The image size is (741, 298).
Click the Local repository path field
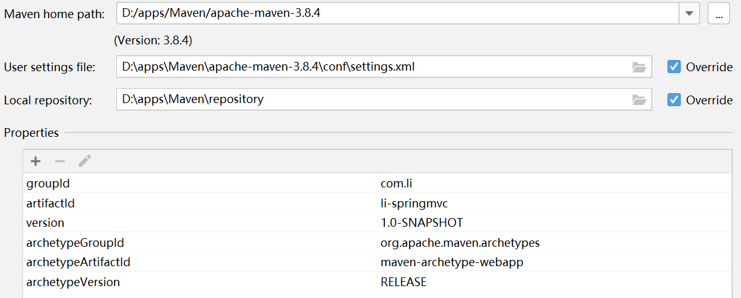384,100
